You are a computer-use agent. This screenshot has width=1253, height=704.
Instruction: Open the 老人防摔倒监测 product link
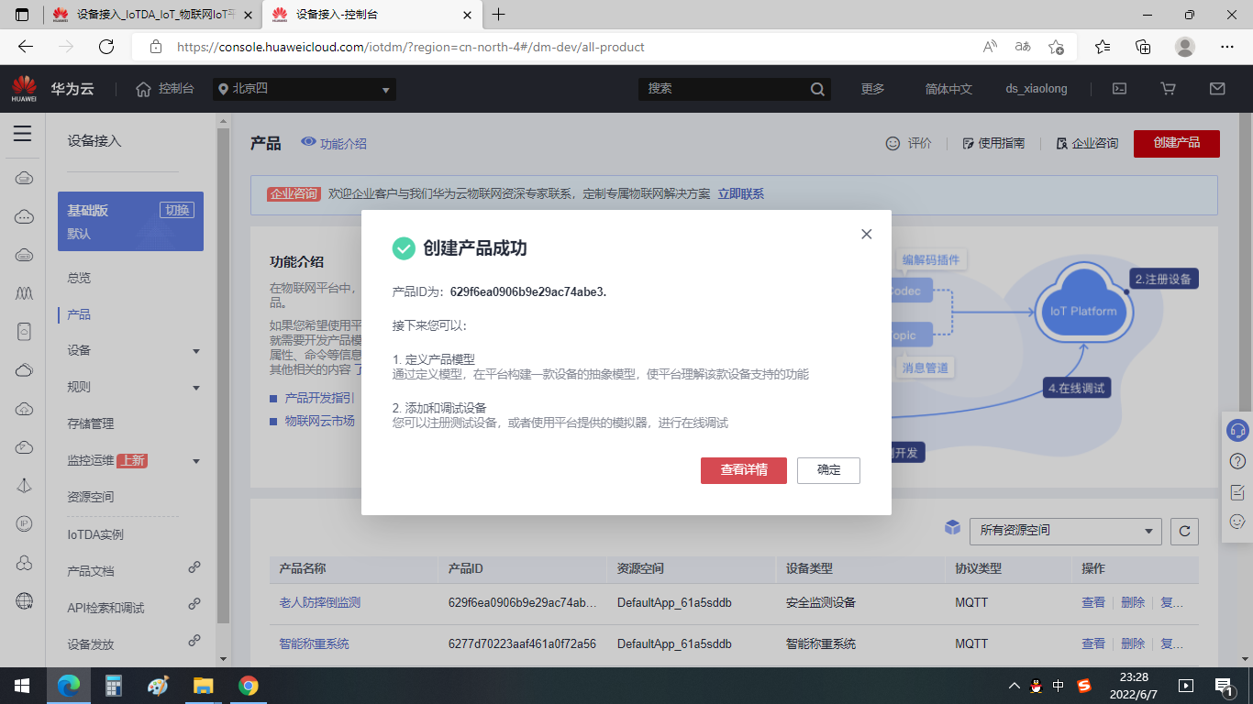(320, 603)
